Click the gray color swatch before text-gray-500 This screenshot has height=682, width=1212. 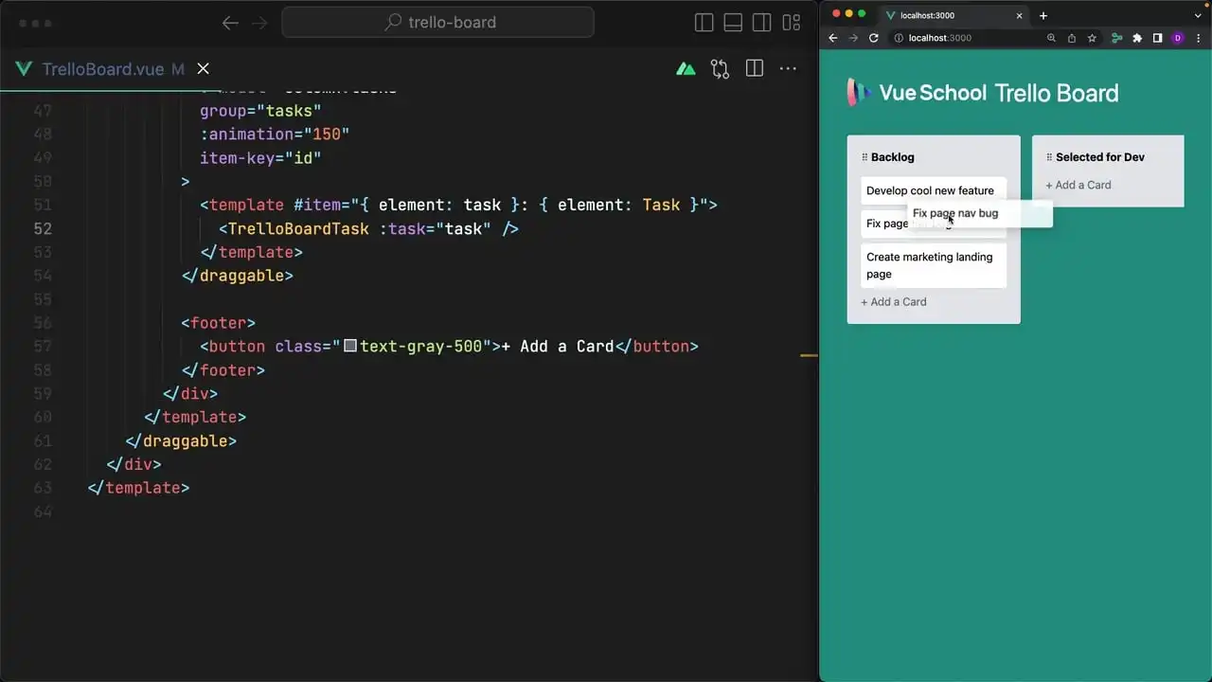point(350,346)
